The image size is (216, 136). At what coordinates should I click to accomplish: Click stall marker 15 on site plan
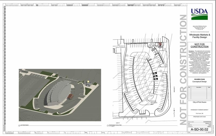point(126,60)
